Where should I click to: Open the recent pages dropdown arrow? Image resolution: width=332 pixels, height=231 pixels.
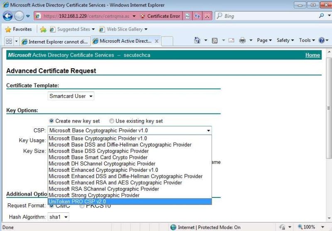click(x=28, y=16)
